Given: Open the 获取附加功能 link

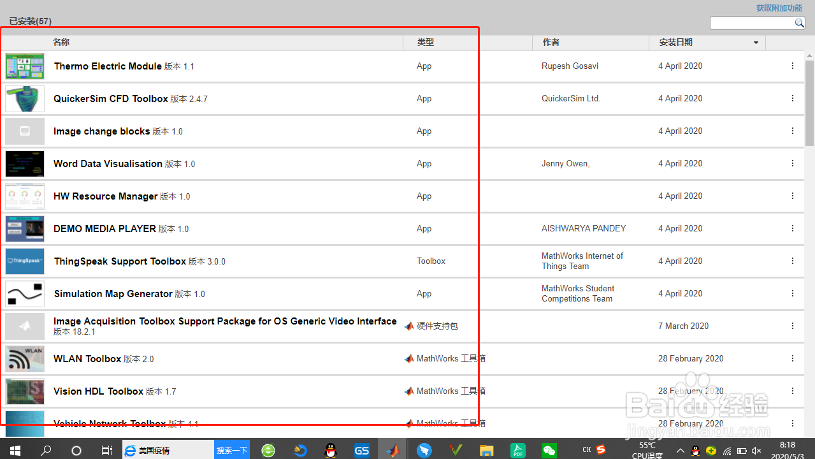Looking at the screenshot, I should pyautogui.click(x=779, y=8).
